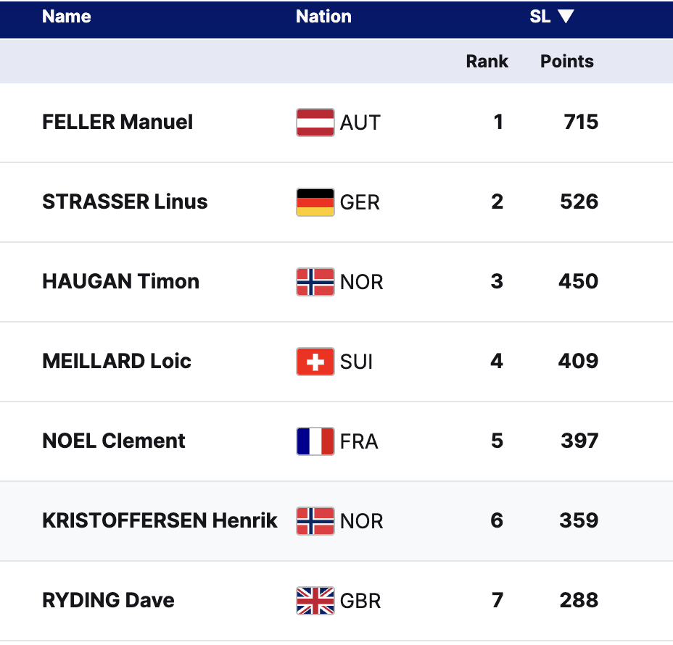The height and width of the screenshot is (645, 673).
Task: Open FELLER Manuel athlete profile
Action: click(x=117, y=122)
